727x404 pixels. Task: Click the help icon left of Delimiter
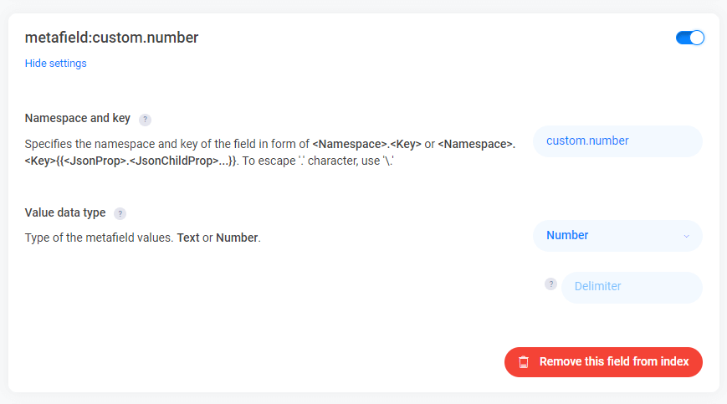pyautogui.click(x=550, y=284)
